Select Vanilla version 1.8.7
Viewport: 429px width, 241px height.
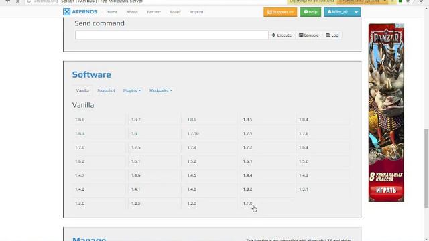[155, 119]
